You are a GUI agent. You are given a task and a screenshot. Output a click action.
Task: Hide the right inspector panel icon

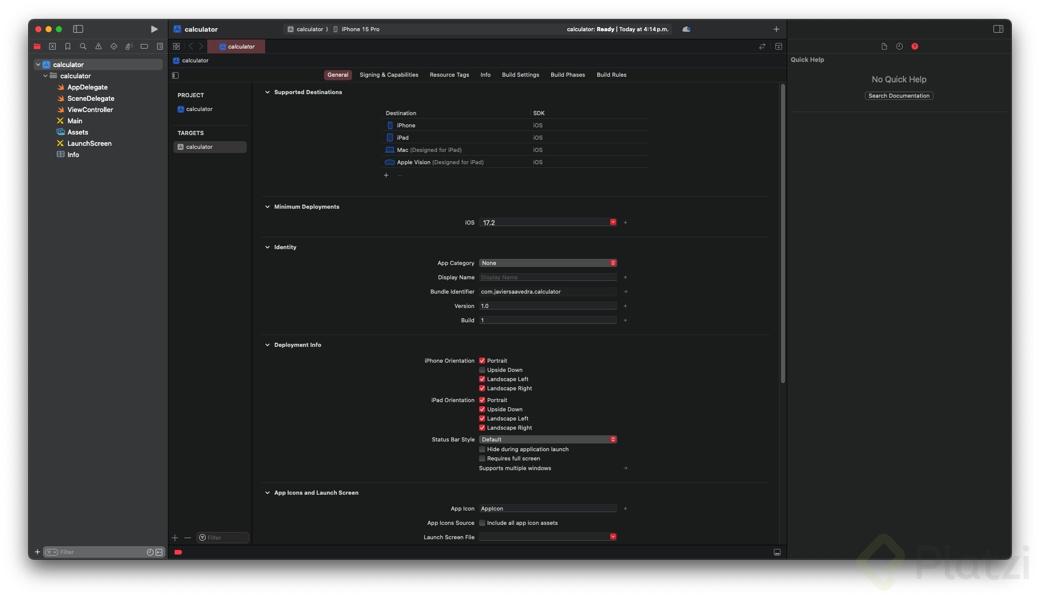[998, 29]
